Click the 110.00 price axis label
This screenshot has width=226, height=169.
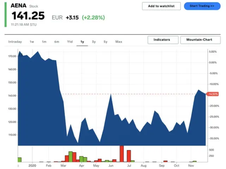pyautogui.click(x=12, y=135)
